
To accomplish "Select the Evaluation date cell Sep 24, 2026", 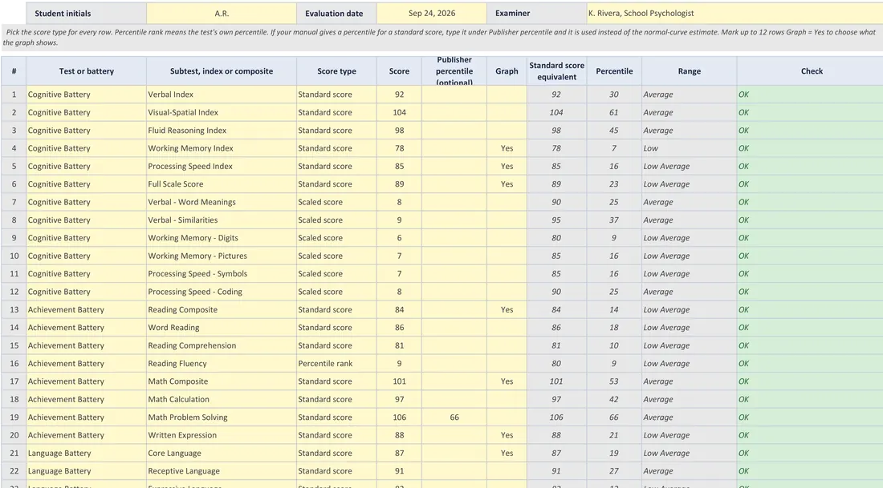I will [431, 13].
